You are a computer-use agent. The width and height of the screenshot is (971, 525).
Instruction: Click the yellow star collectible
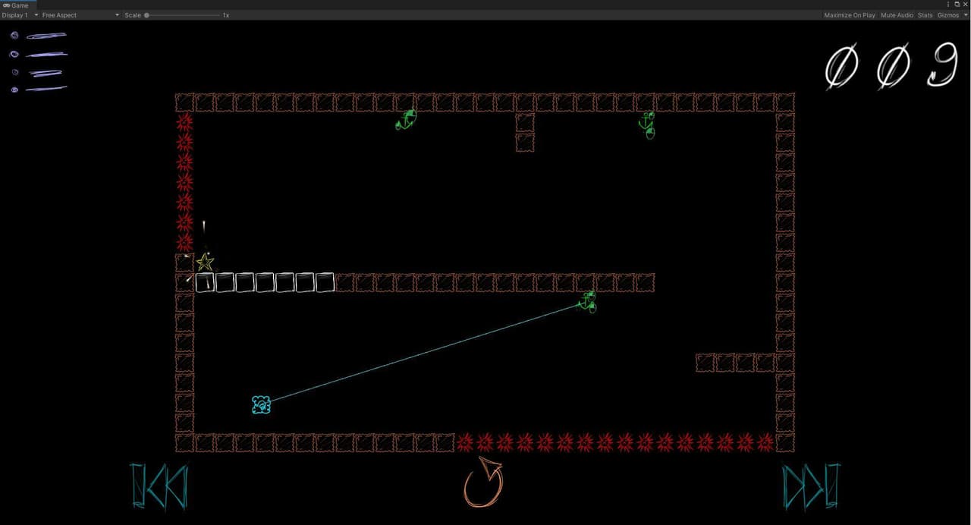tap(205, 262)
